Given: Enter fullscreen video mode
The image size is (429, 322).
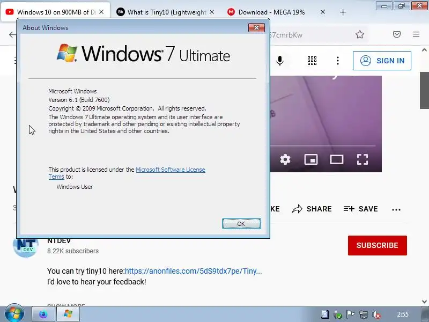Looking at the screenshot, I should point(363,159).
